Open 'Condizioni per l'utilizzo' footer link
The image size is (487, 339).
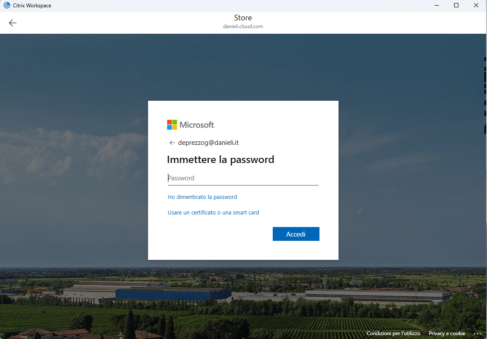point(393,333)
